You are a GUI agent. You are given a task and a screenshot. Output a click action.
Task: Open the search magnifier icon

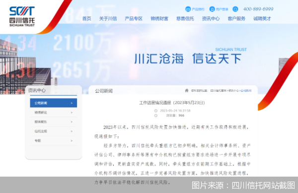point(235,9)
